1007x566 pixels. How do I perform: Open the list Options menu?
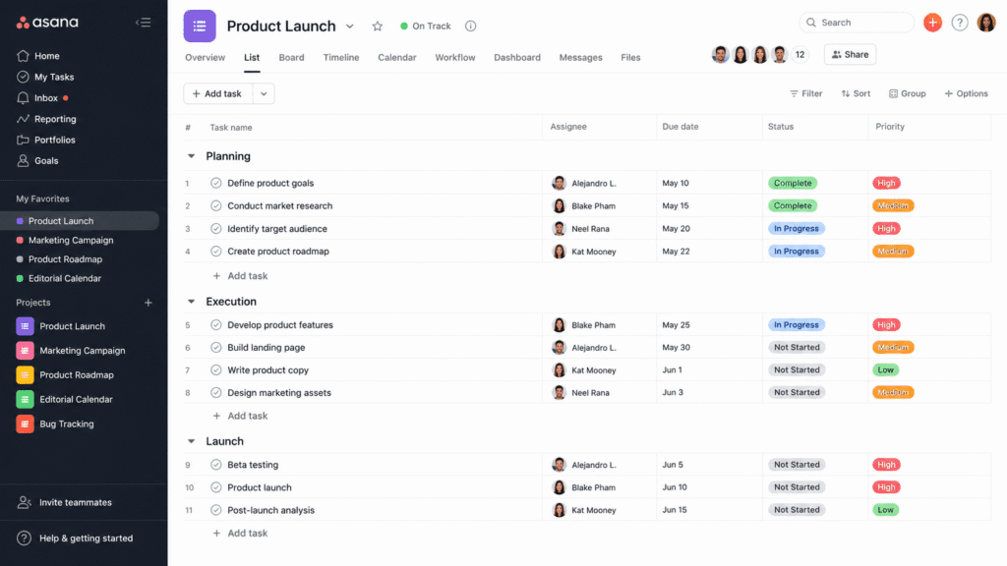[966, 93]
